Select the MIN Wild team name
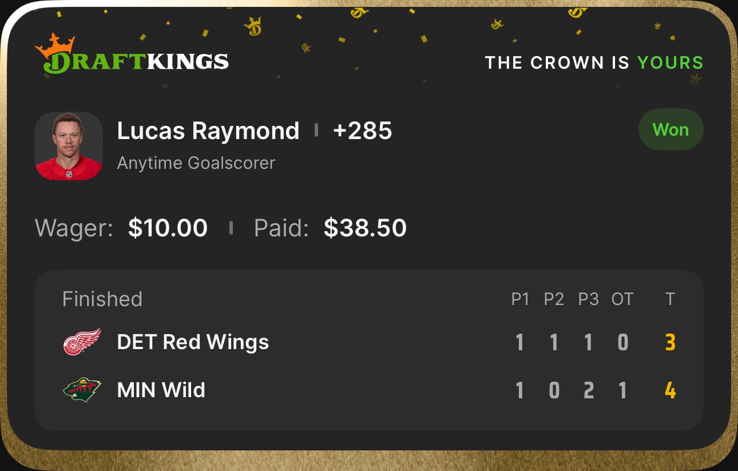Image resolution: width=738 pixels, height=471 pixels. point(161,390)
